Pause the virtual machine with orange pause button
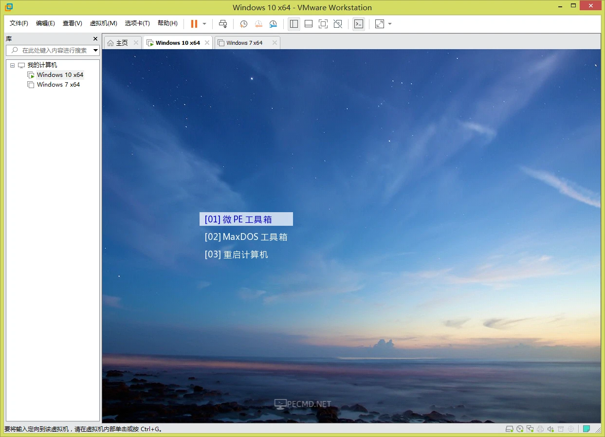This screenshot has height=437, width=605. point(194,24)
